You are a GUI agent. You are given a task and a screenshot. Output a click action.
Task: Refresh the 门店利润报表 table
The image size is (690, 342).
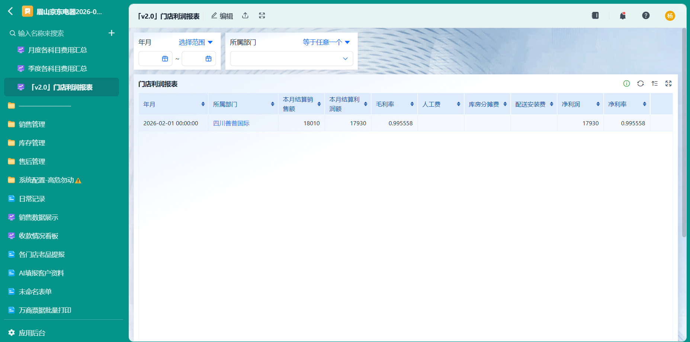click(x=641, y=84)
